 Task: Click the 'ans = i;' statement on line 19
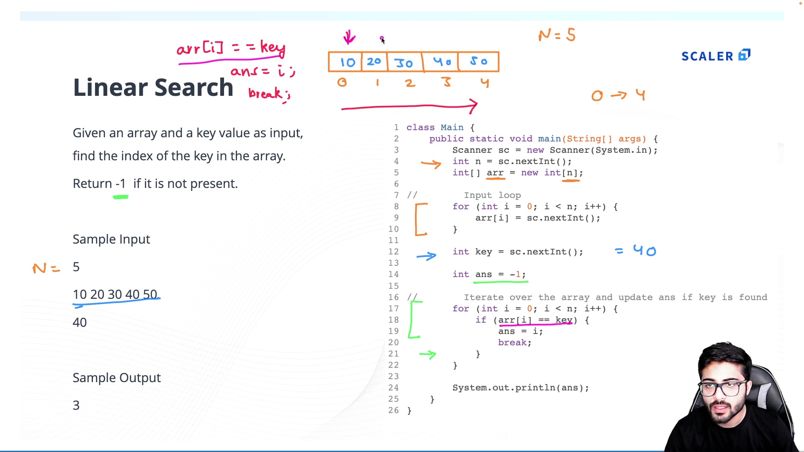[x=521, y=331]
